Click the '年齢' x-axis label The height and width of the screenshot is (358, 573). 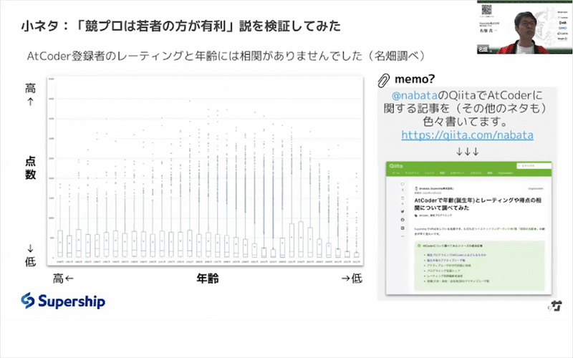pos(208,279)
